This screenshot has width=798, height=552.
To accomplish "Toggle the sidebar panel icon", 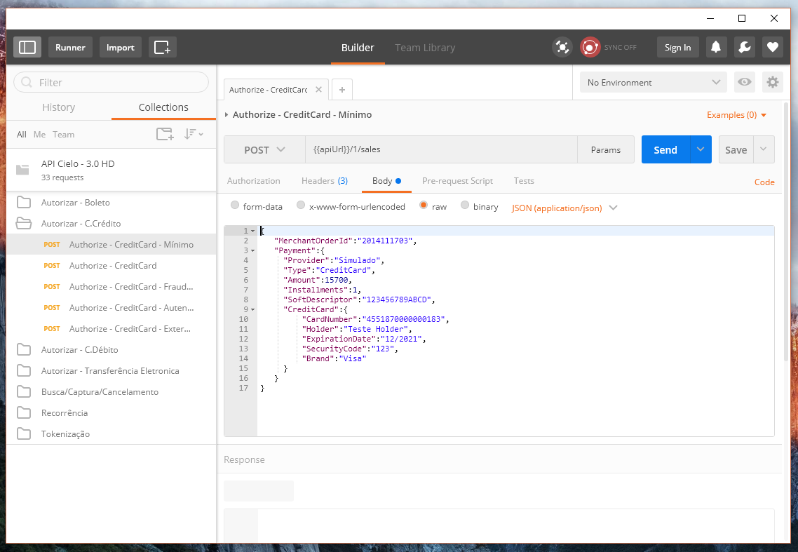I will 27,48.
